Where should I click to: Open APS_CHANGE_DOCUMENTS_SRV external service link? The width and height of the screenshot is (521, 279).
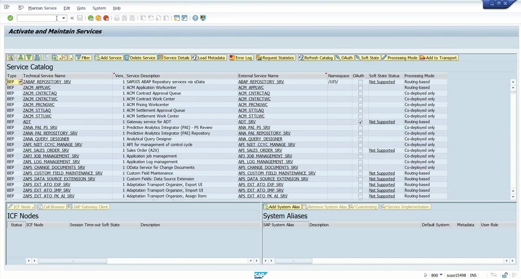[x=268, y=167]
